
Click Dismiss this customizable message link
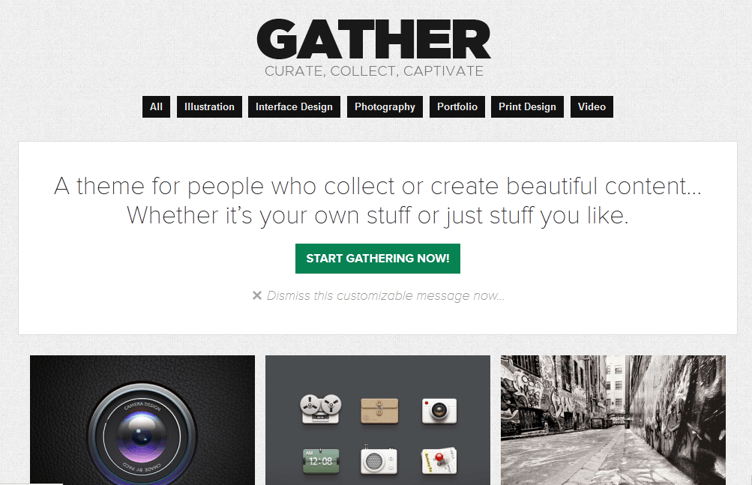pos(385,295)
